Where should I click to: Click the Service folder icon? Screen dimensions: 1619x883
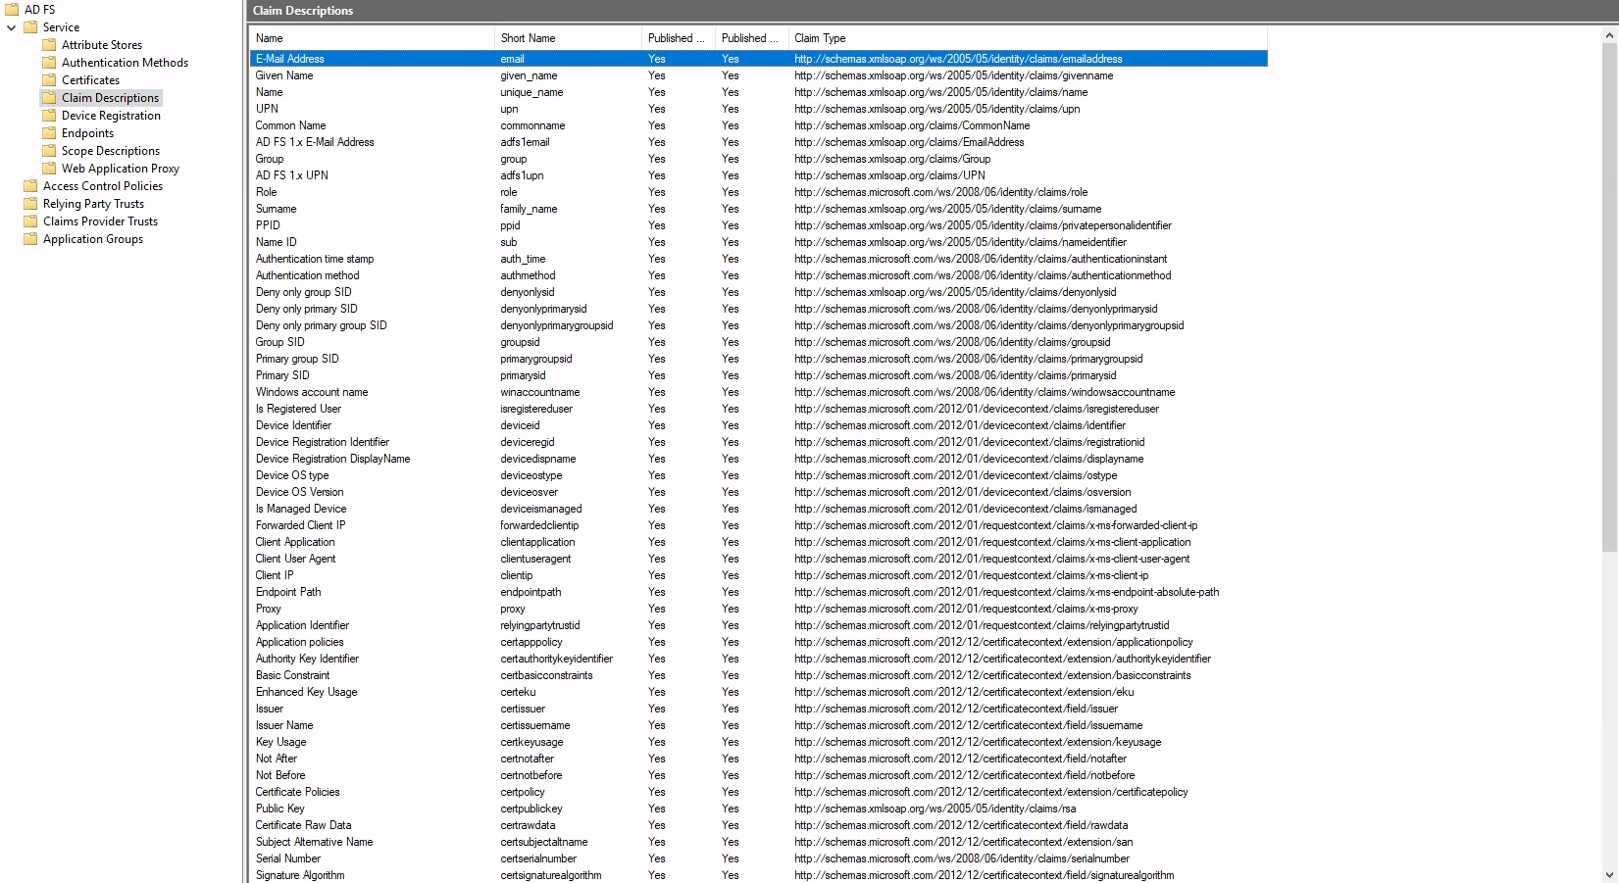click(x=30, y=27)
